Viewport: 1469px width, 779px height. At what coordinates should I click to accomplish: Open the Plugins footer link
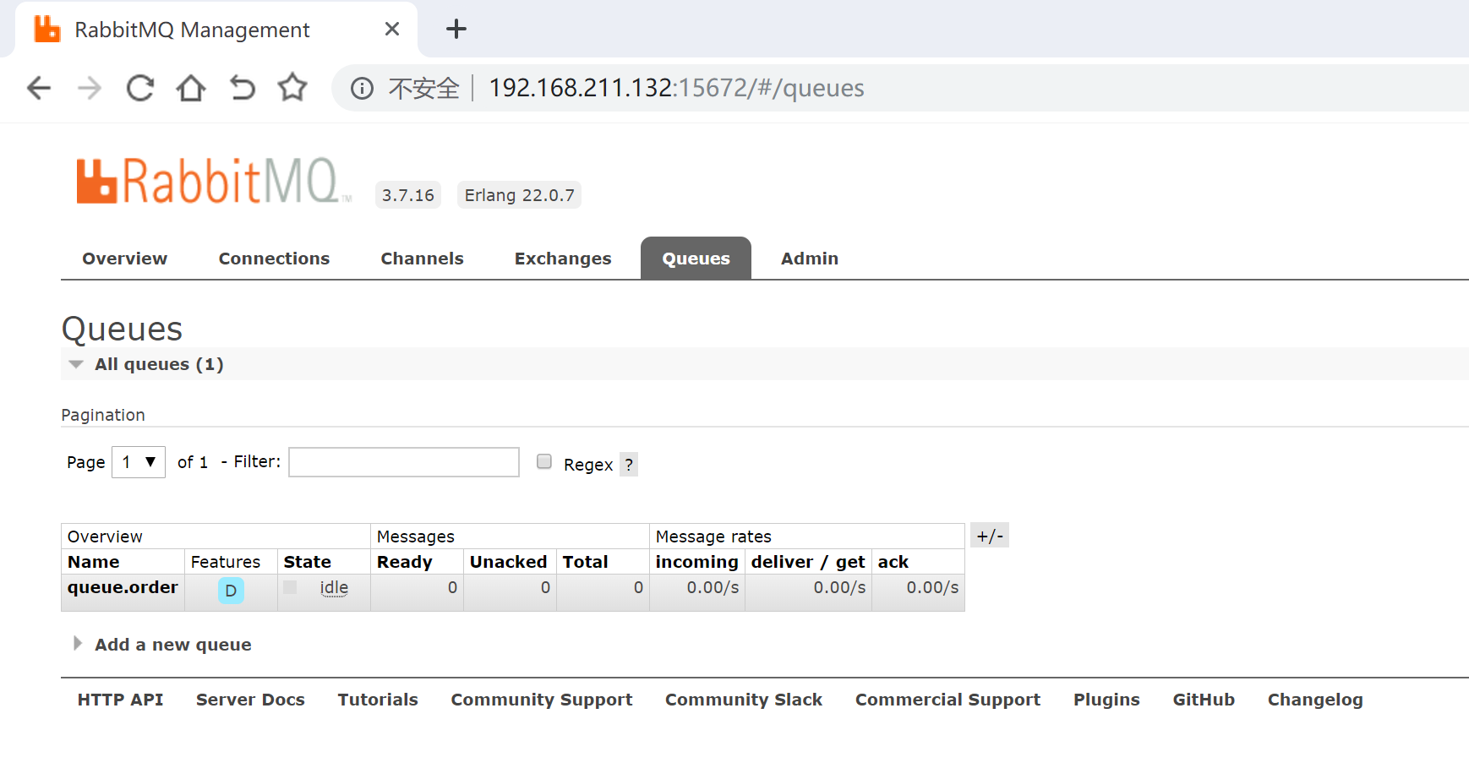tap(1106, 700)
